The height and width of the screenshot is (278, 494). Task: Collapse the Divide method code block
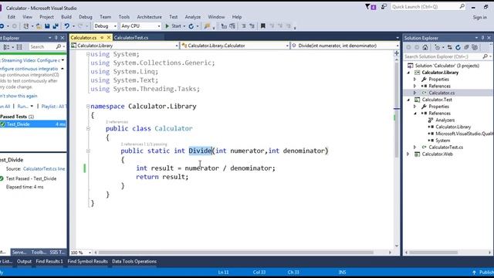88,151
